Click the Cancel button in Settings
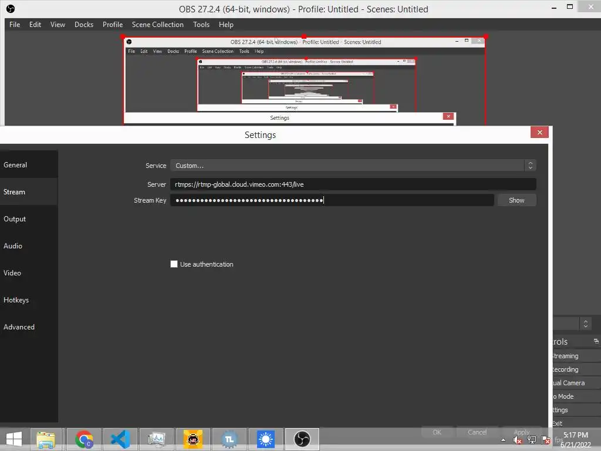Screen dimensions: 601x451 pos(477,432)
